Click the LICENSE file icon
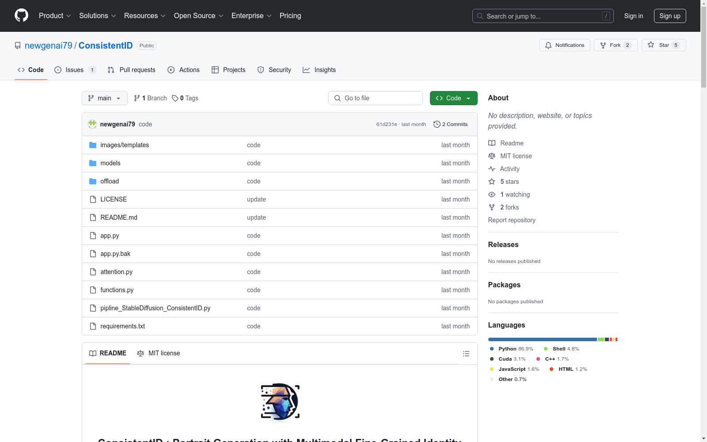The height and width of the screenshot is (442, 707). click(x=93, y=199)
